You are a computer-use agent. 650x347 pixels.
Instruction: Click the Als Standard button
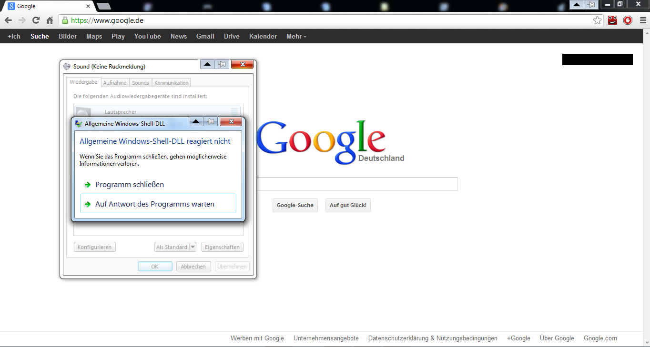pos(172,247)
